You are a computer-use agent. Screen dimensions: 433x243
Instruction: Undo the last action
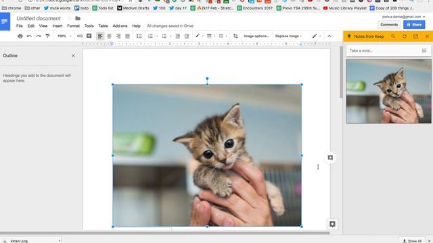coord(29,36)
